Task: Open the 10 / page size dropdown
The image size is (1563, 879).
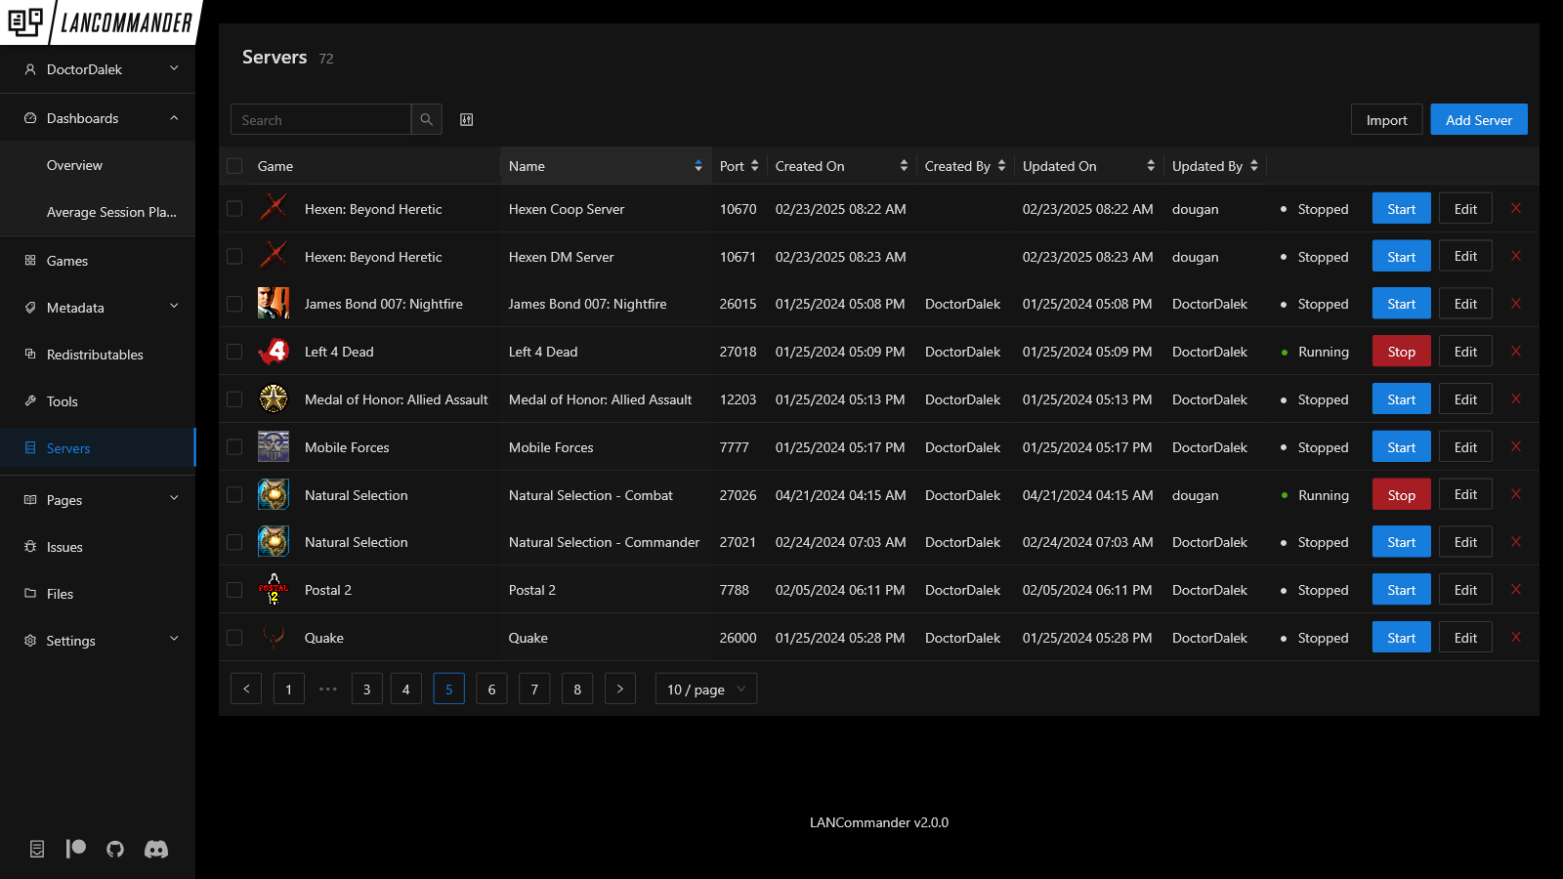Action: click(x=705, y=690)
